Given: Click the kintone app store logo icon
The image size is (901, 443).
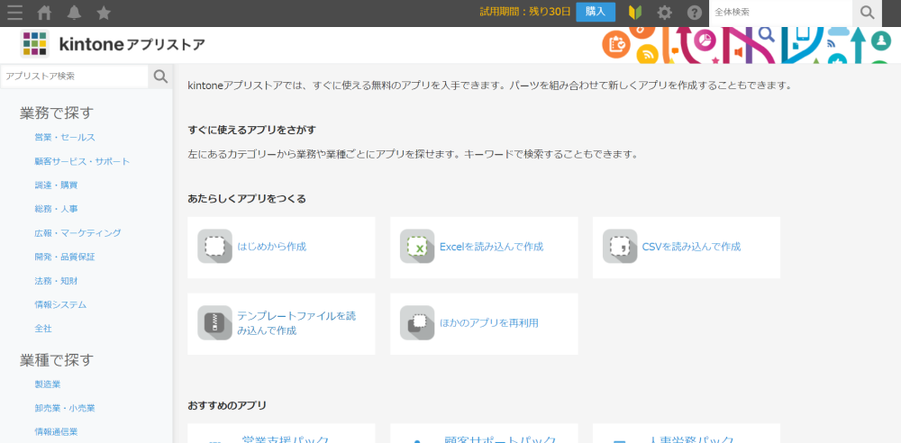Looking at the screenshot, I should [x=34, y=43].
